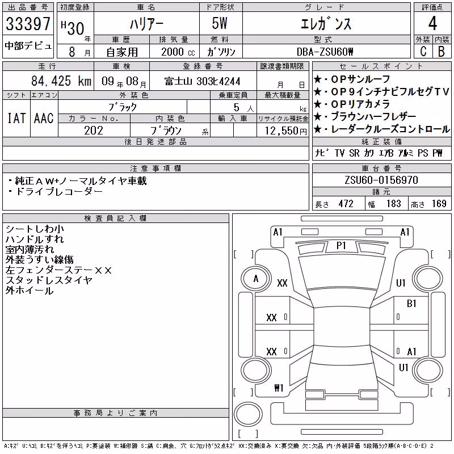Click the overall score 4
Image resolution: width=454 pixels, height=454 pixels.
432,23
